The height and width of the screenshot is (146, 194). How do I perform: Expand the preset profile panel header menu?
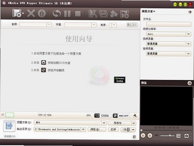click(x=148, y=11)
